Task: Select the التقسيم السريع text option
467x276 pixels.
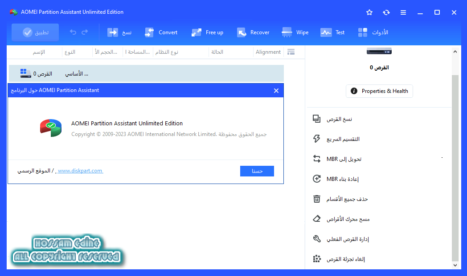Action: (343, 139)
